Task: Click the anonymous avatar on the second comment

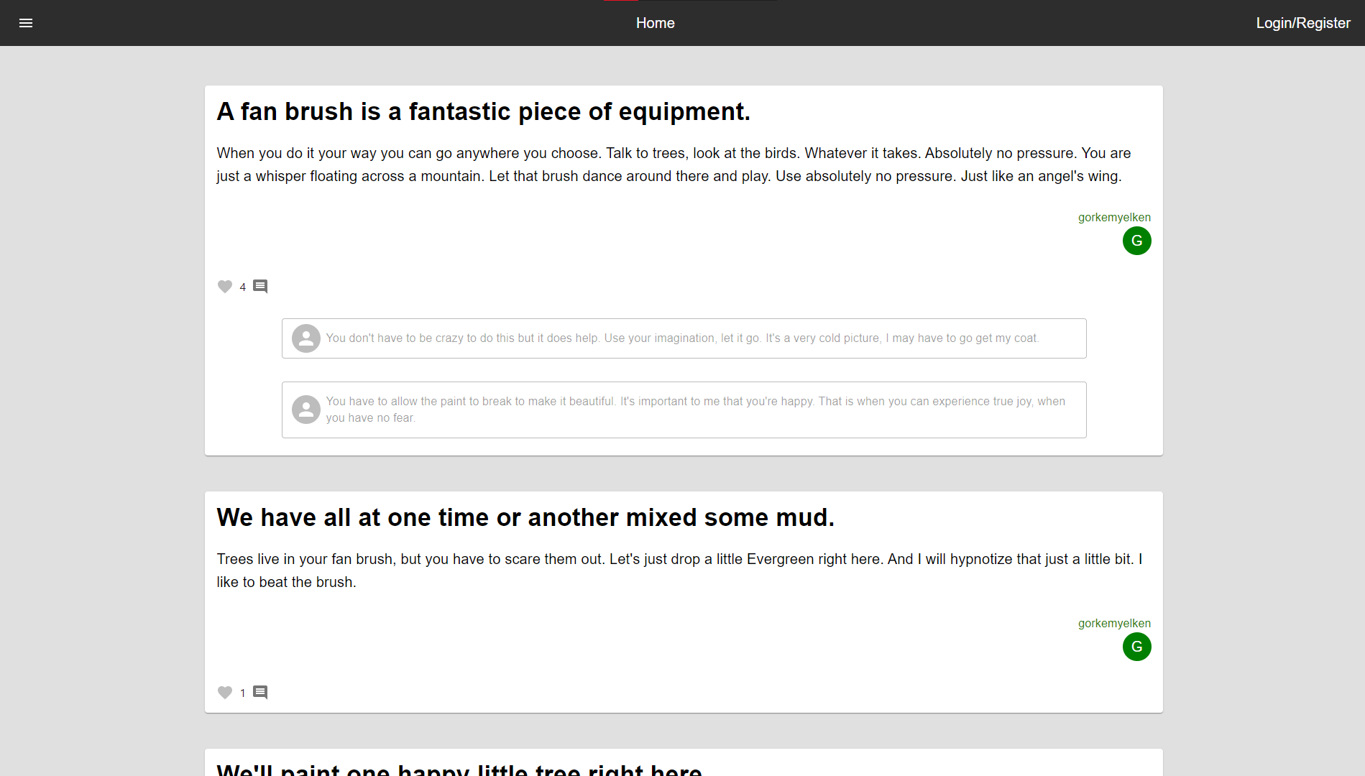Action: (x=305, y=409)
